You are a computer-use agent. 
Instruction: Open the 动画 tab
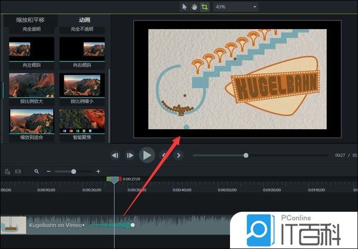point(84,20)
